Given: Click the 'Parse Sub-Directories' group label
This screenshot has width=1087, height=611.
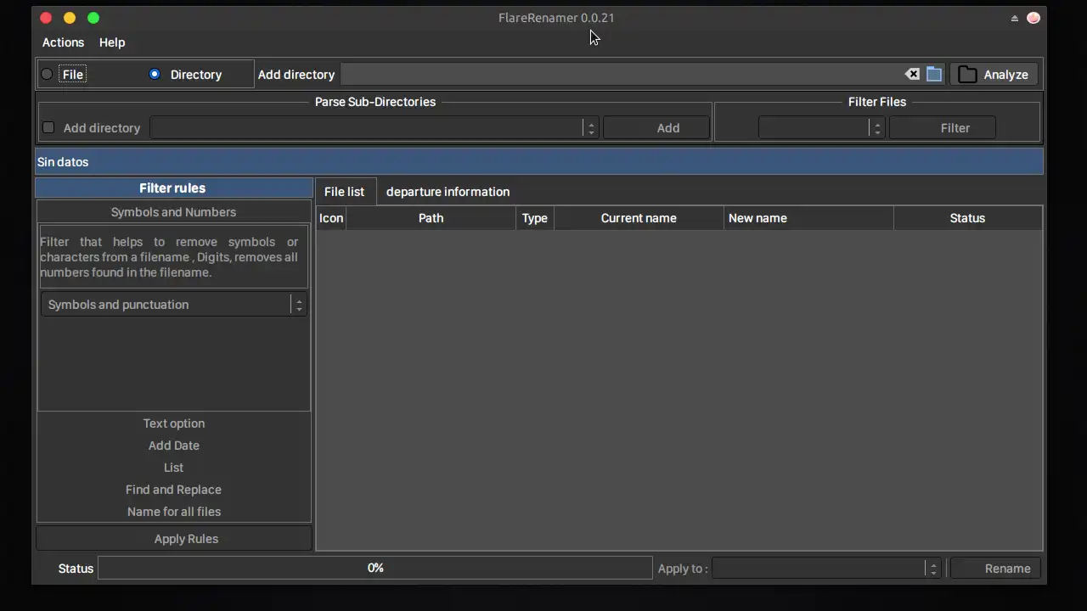Looking at the screenshot, I should [x=375, y=102].
